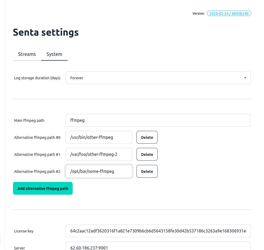
Task: Click into the License key field
Action: pyautogui.click(x=158, y=231)
